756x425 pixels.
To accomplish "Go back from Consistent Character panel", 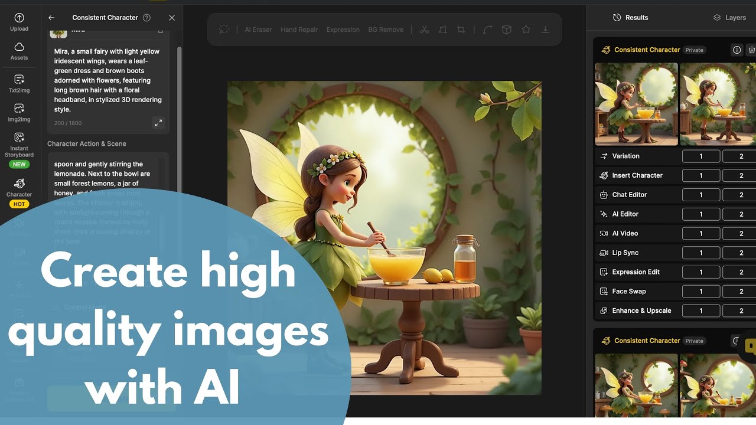I will 51,18.
